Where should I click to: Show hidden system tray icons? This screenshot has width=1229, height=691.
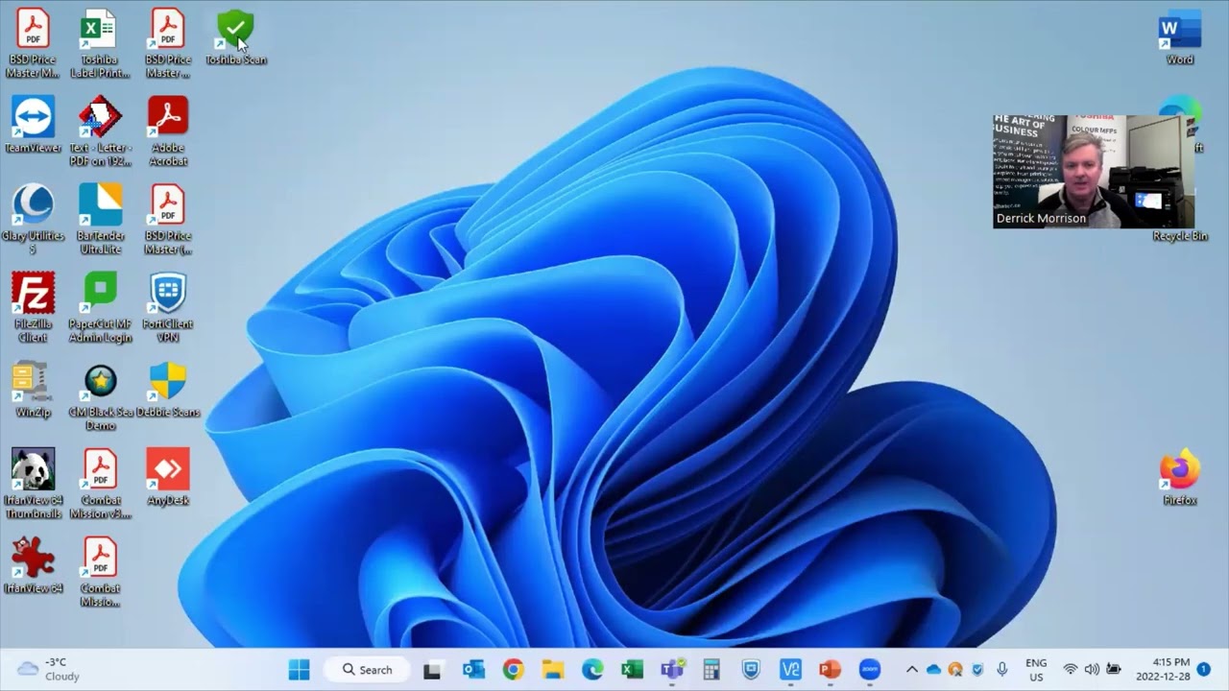(x=911, y=669)
